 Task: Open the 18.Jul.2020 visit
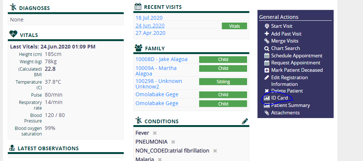(149, 18)
